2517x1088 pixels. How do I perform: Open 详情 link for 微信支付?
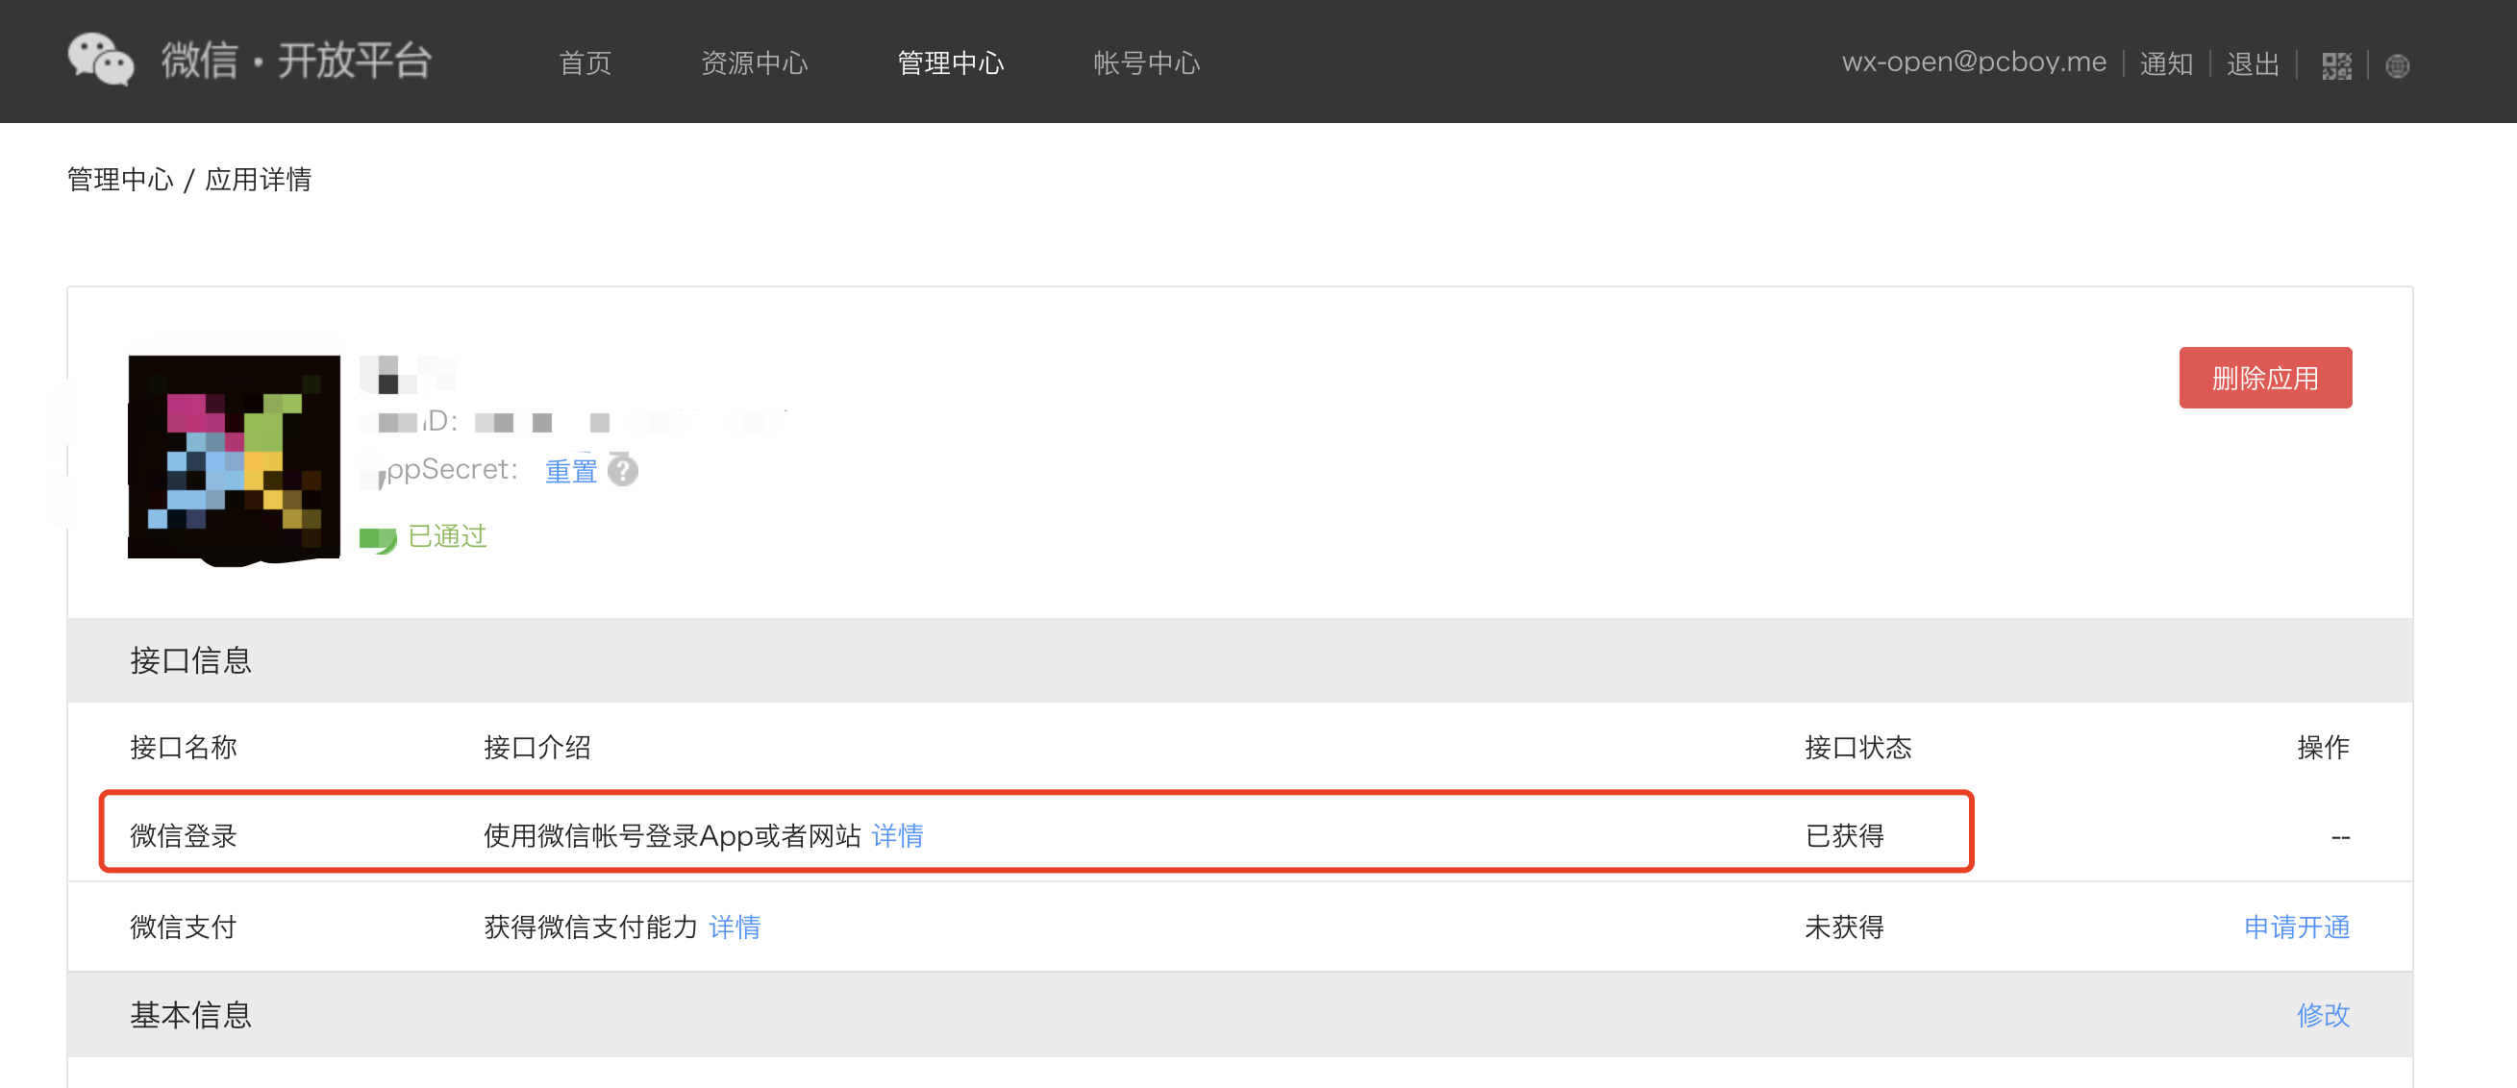(x=735, y=926)
